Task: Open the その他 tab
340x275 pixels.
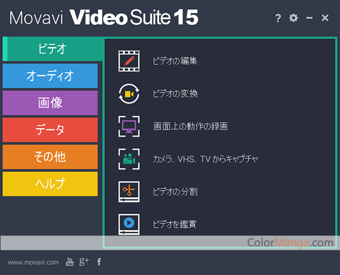Action: 50,157
